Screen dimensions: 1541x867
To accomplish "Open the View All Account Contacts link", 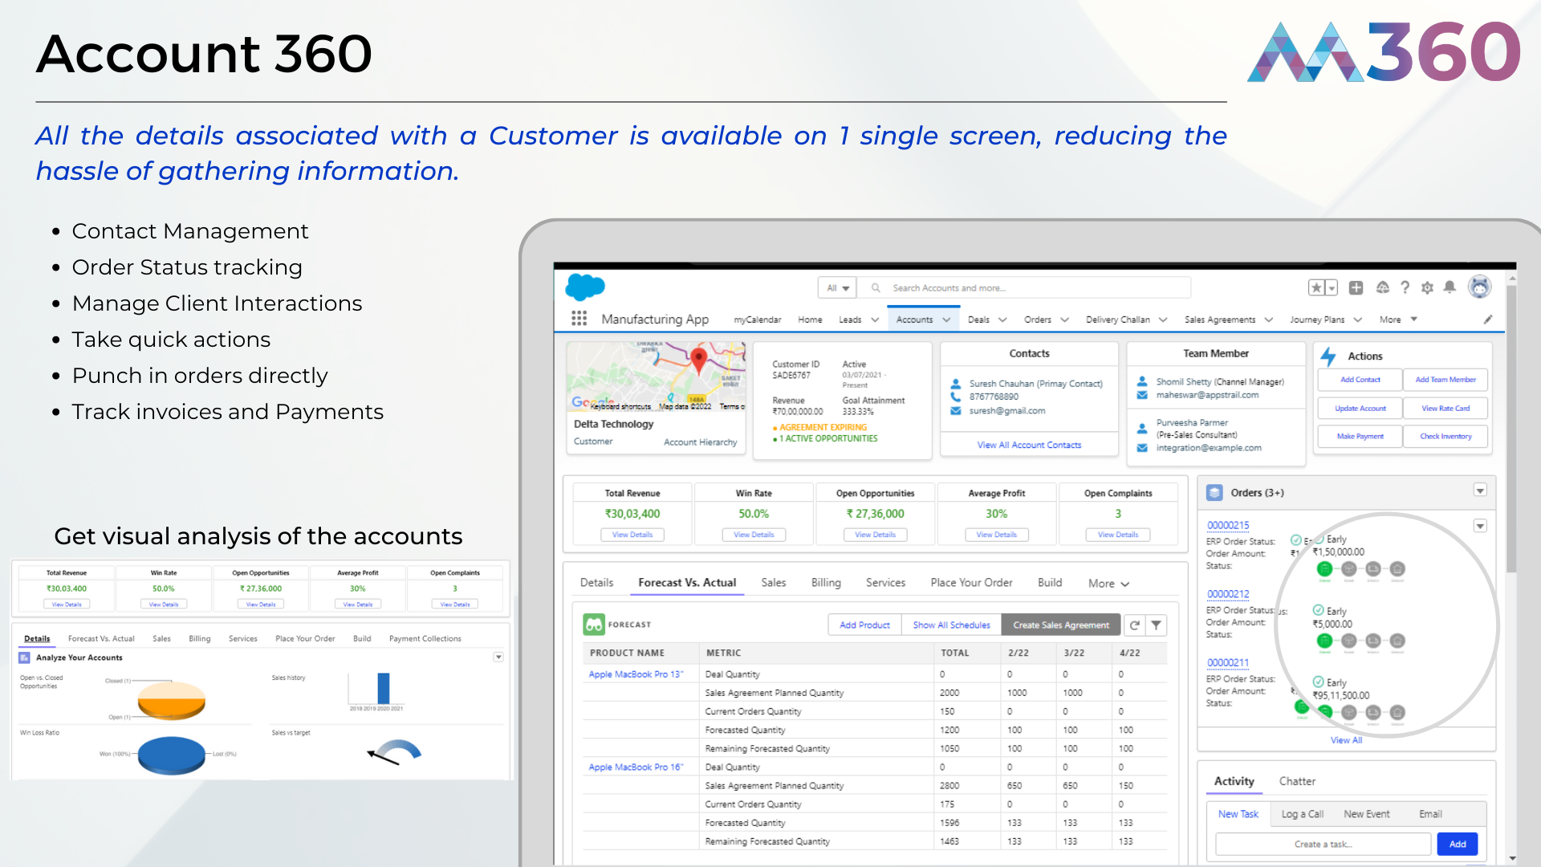I will point(1029,445).
